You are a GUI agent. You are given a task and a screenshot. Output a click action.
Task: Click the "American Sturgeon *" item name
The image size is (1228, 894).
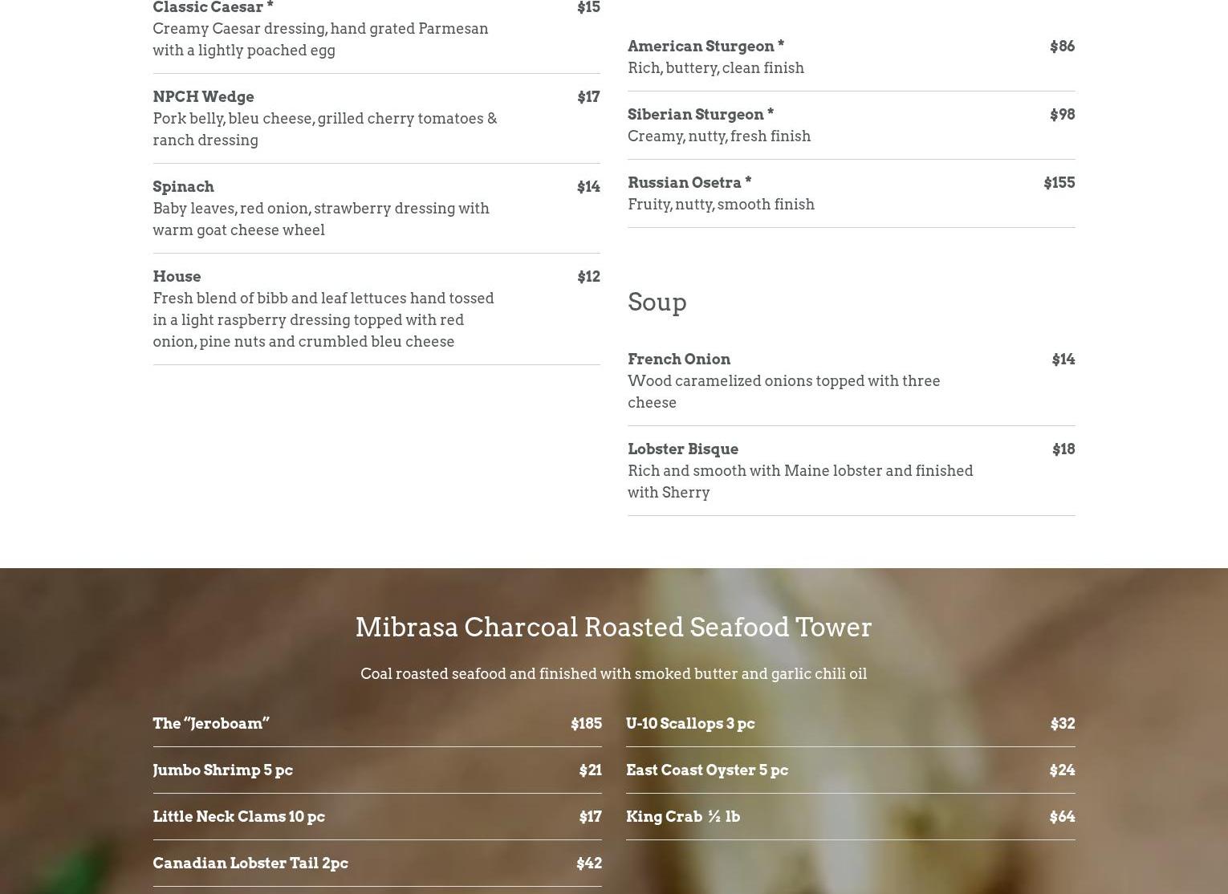[x=705, y=46]
